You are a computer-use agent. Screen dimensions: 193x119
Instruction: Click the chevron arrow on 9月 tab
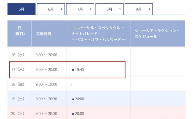pos(149,9)
